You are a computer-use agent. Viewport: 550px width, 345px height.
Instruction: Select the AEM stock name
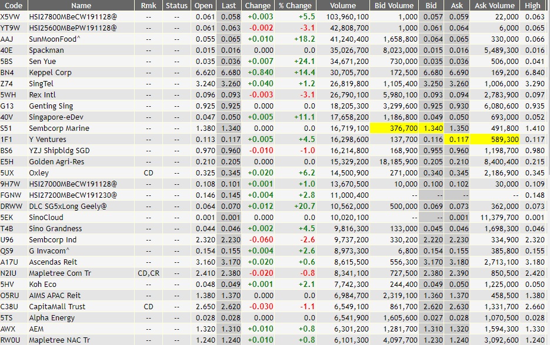coord(36,329)
